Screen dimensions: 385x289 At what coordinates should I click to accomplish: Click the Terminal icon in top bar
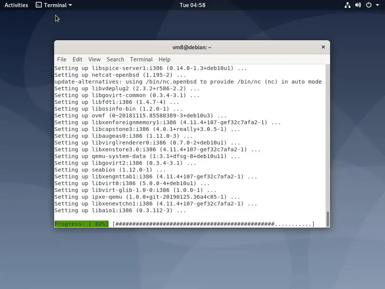39,5
